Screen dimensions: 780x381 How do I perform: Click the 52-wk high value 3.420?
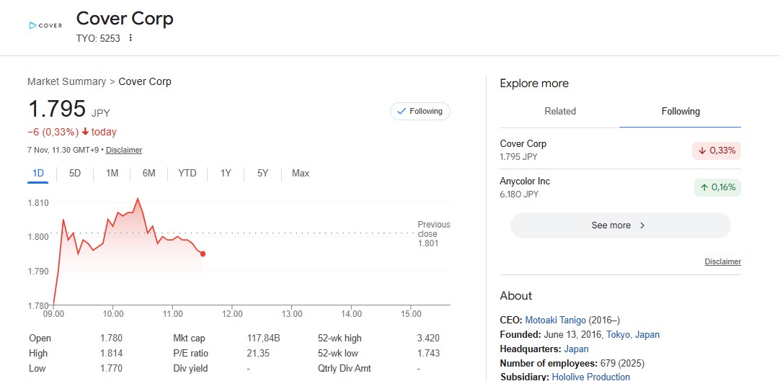[x=428, y=339]
